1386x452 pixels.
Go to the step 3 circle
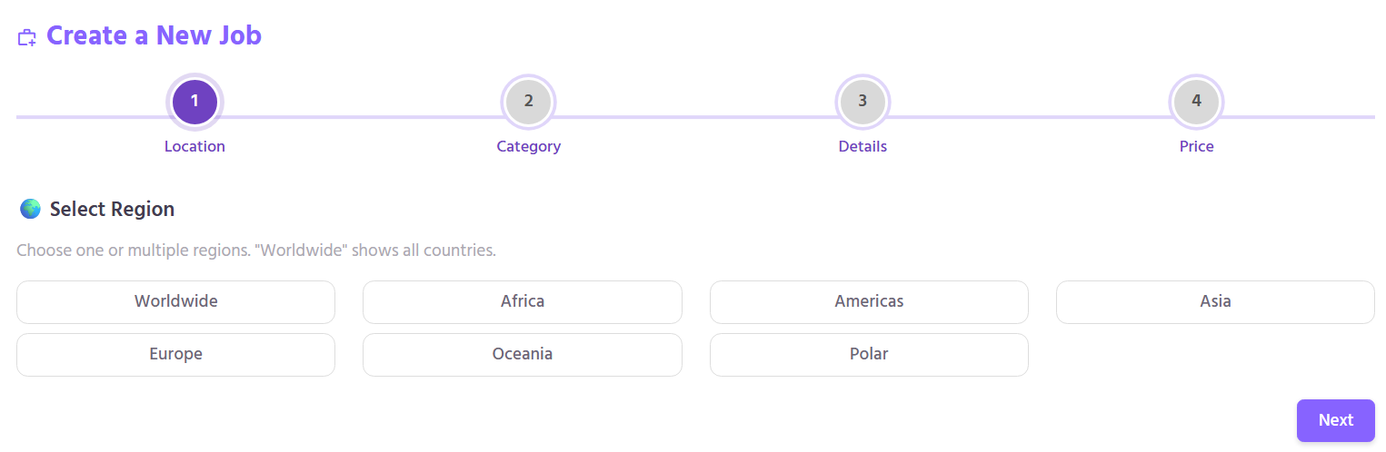[863, 102]
